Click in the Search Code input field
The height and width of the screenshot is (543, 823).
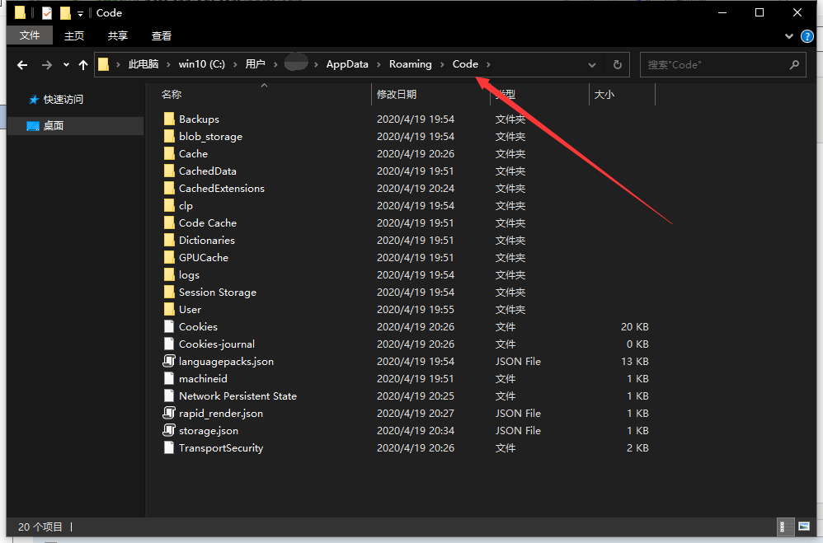coord(713,65)
